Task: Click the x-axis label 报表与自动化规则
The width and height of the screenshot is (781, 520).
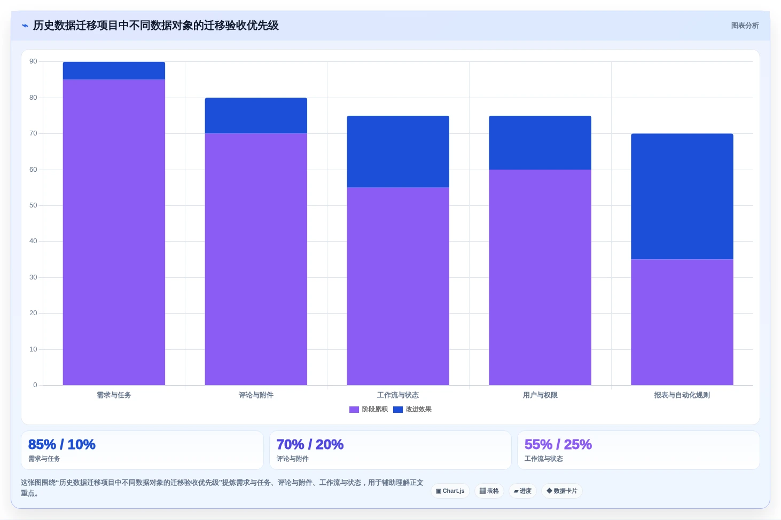Action: 682,395
